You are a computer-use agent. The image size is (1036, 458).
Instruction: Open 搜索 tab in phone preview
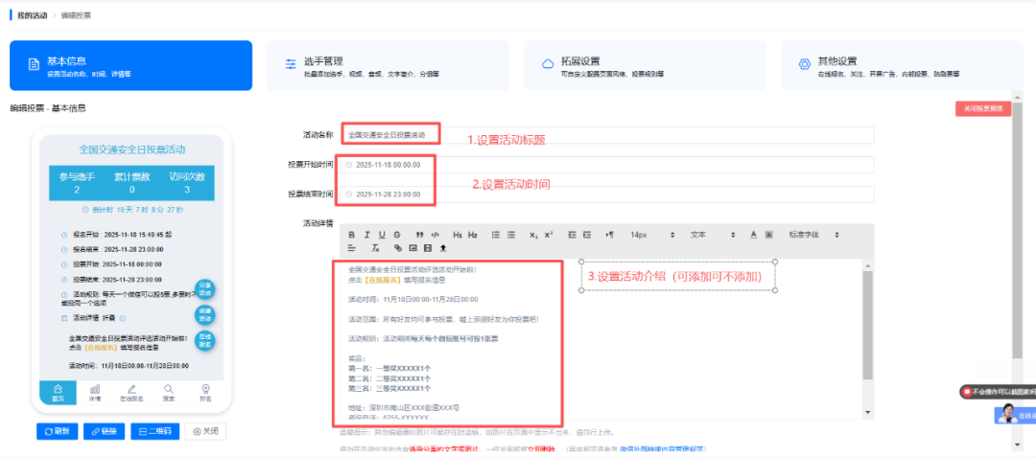pos(169,393)
